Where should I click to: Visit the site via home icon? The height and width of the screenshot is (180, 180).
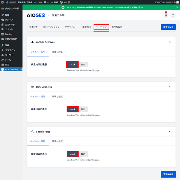[x=7, y=2]
